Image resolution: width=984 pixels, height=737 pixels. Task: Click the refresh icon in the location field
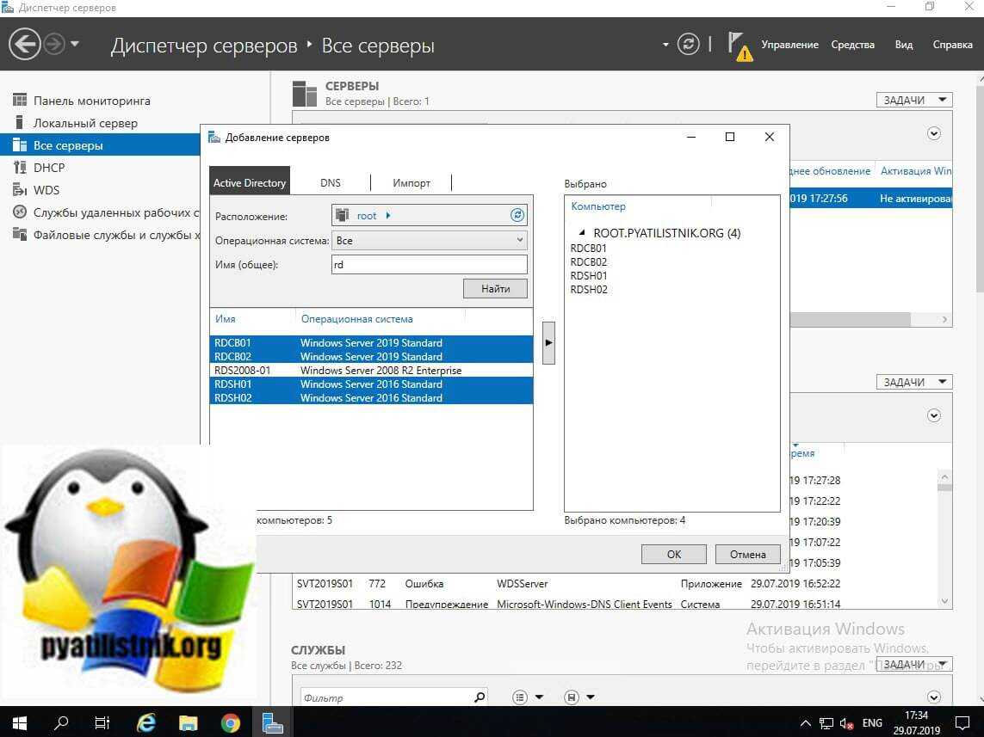click(517, 216)
